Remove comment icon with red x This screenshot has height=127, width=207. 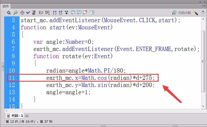85,12
